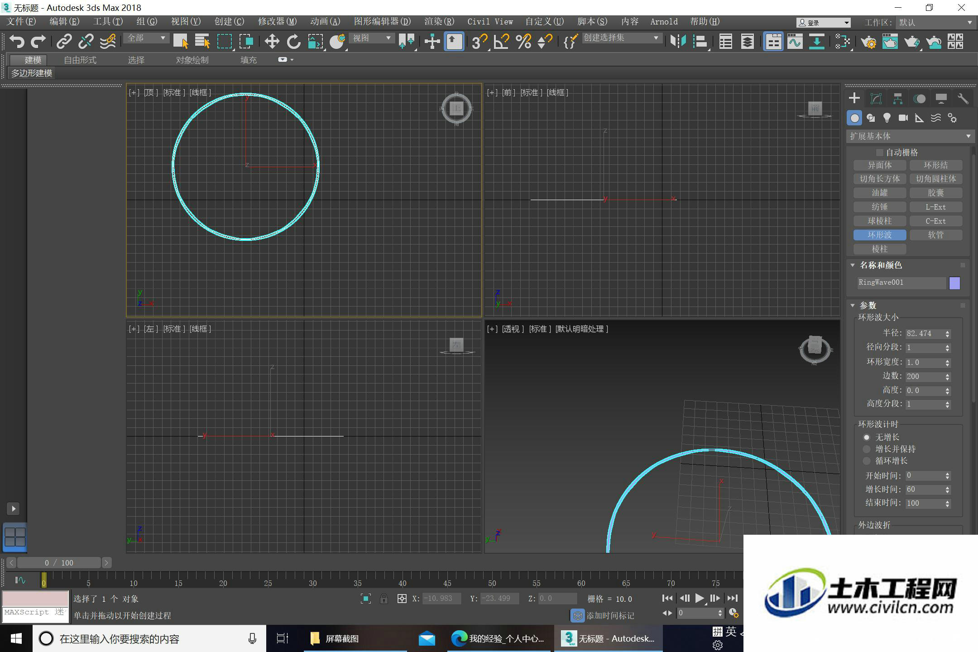Viewport: 978px width, 652px height.
Task: Switch to the Hierarchy panel tab
Action: point(898,99)
